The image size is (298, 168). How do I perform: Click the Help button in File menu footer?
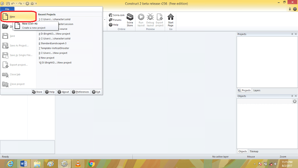[x=50, y=92]
